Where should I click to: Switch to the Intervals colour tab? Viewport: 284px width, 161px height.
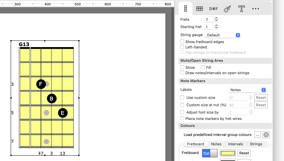pos(236,144)
